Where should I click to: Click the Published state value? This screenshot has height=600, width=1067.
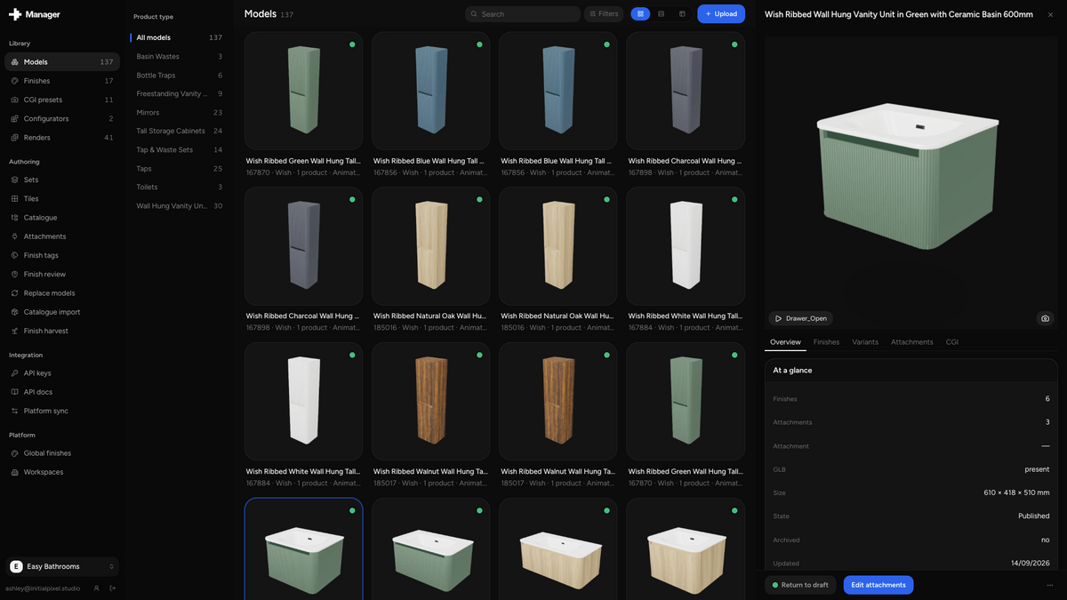point(1034,516)
